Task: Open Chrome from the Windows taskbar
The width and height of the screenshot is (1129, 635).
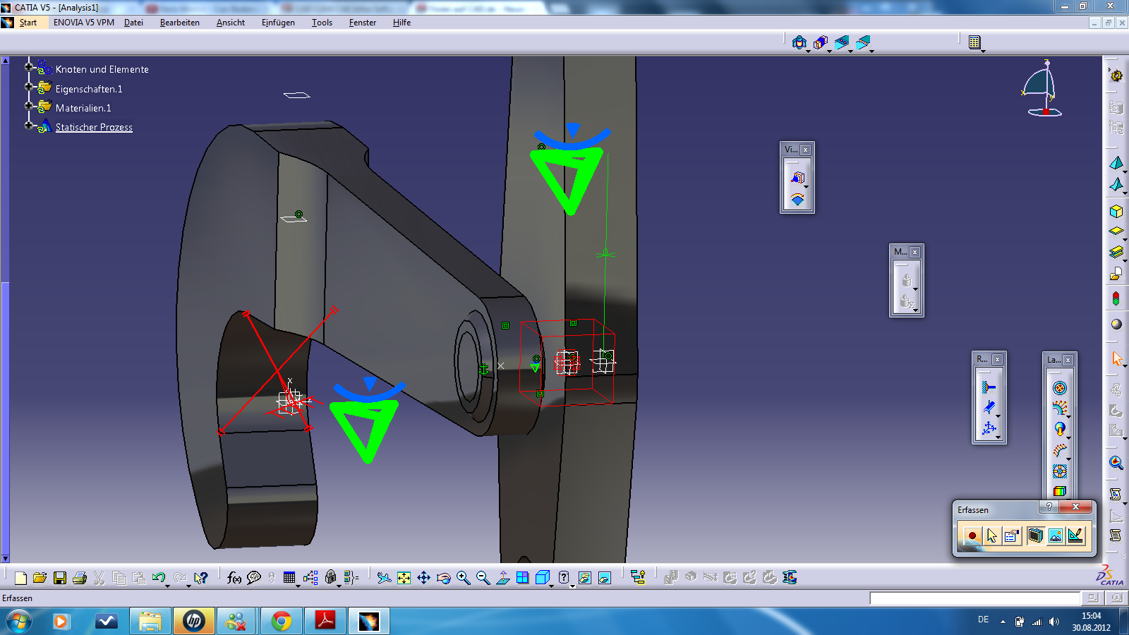Action: click(281, 621)
